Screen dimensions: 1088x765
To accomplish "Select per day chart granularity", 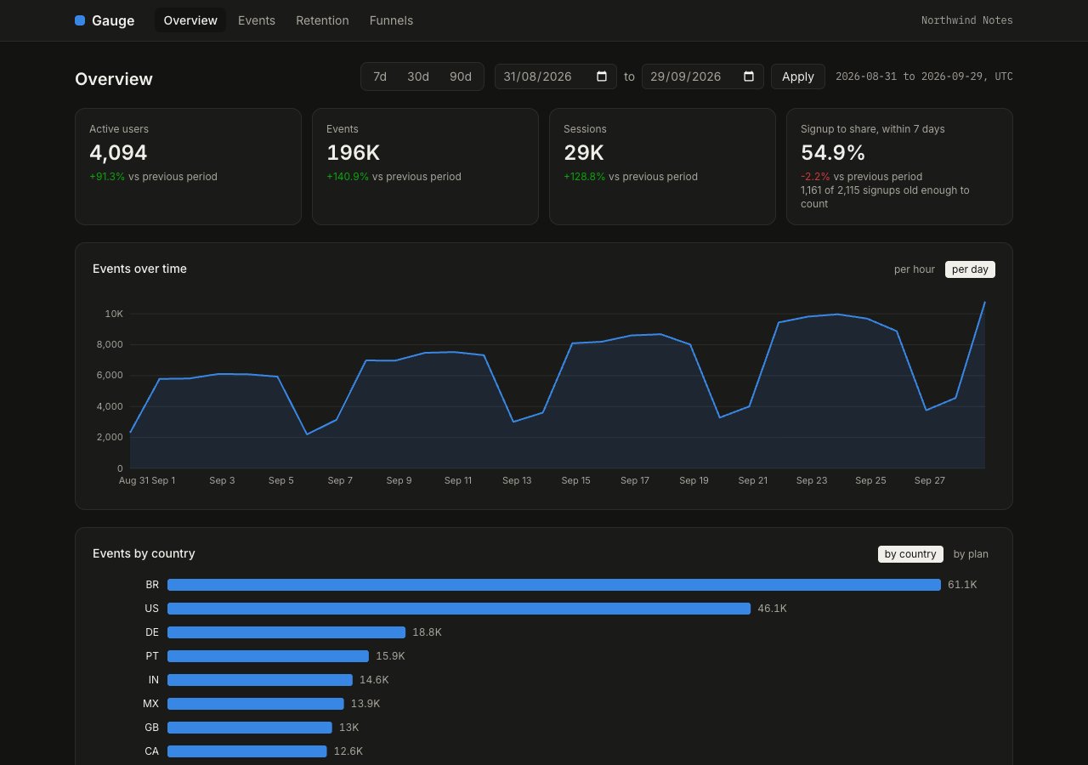I will pos(970,269).
